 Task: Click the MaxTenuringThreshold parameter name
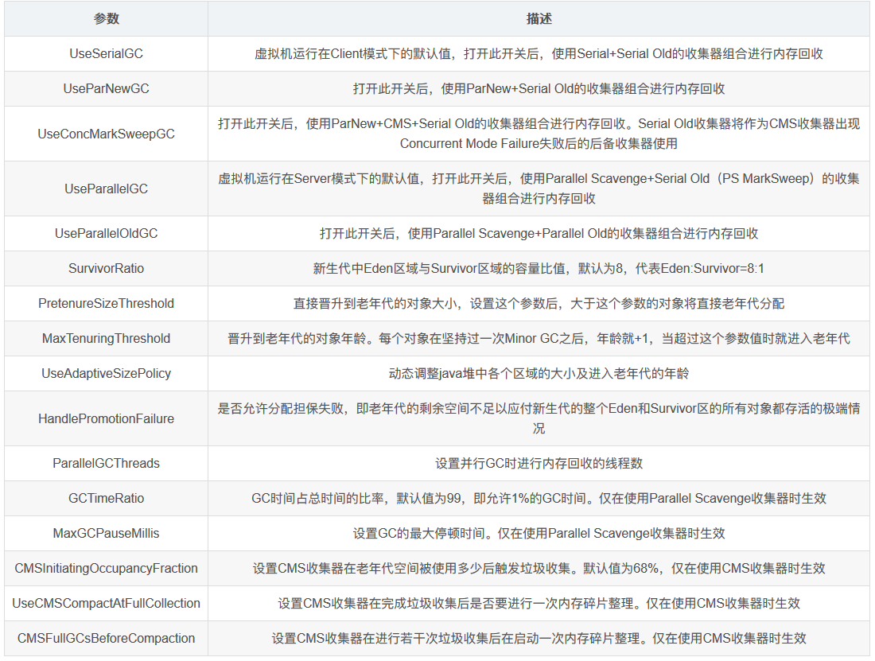pyautogui.click(x=106, y=339)
